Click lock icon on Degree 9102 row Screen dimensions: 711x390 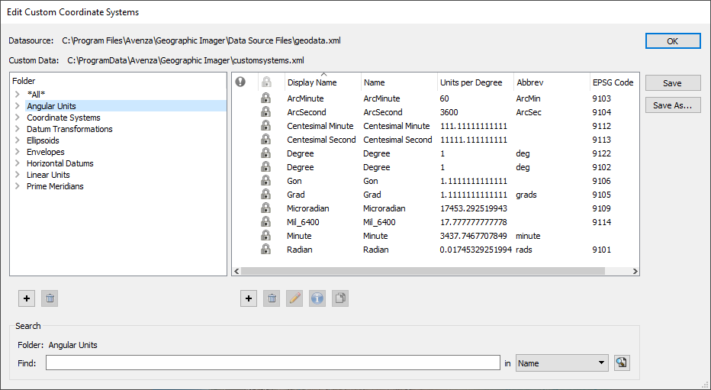click(x=265, y=167)
